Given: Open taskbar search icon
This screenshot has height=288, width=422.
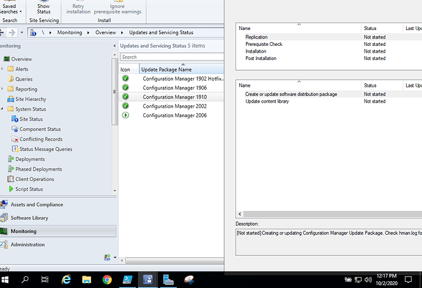Looking at the screenshot, I should [24, 279].
